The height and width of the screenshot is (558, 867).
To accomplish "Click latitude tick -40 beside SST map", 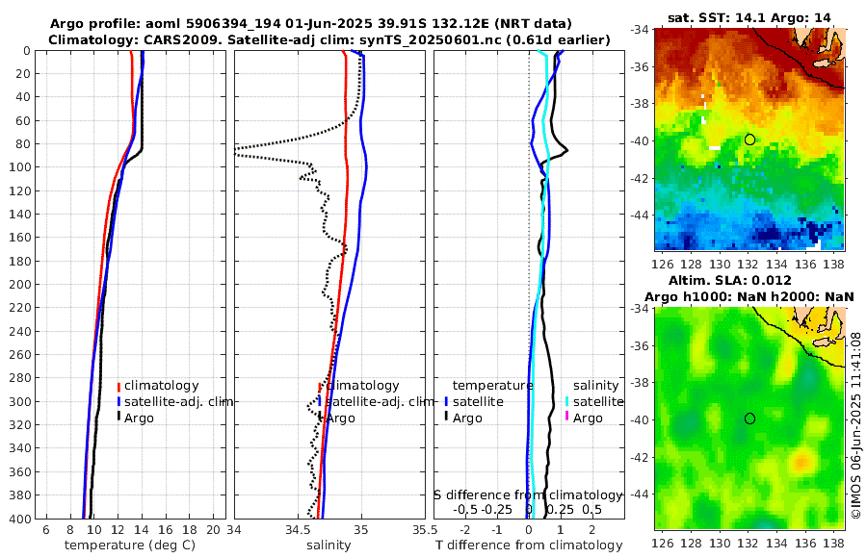I will [640, 140].
